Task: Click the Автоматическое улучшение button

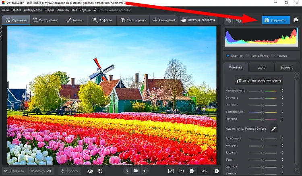Action: pyautogui.click(x=259, y=81)
